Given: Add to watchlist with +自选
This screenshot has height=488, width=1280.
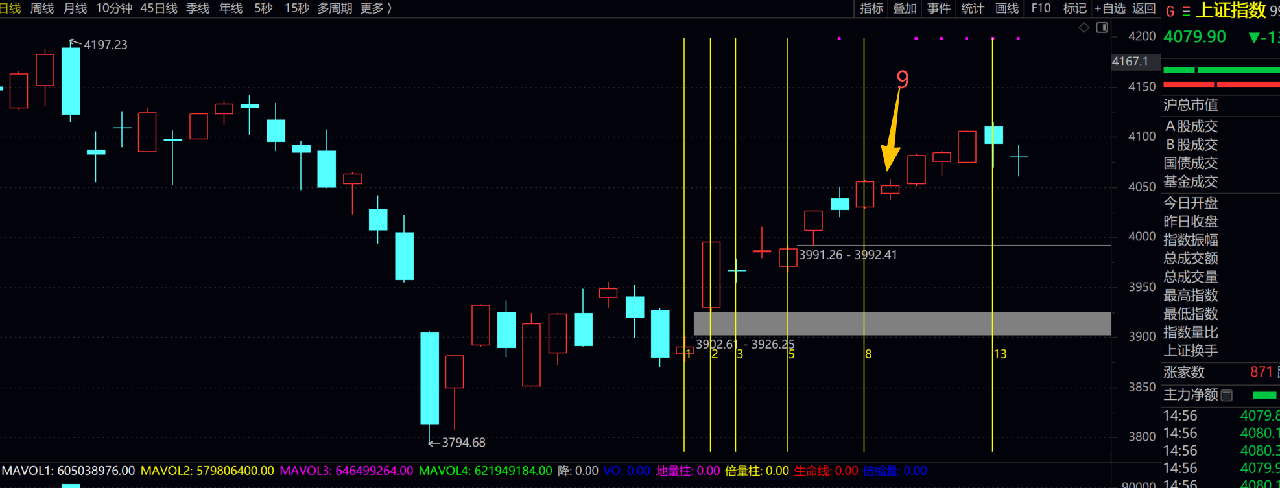Looking at the screenshot, I should (1109, 8).
